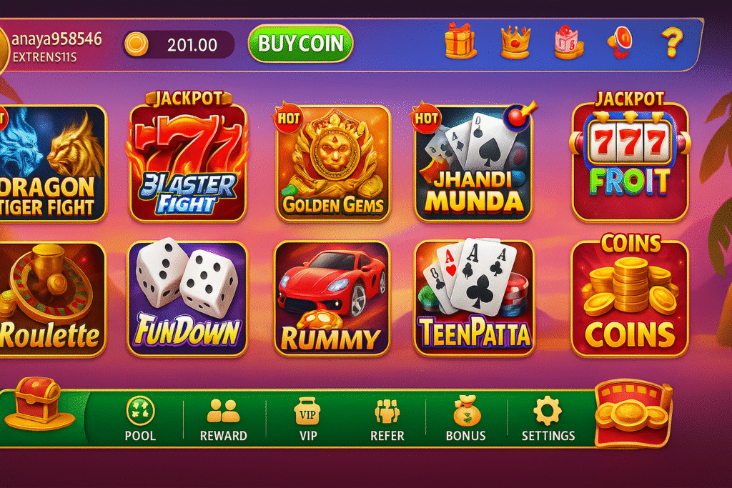
Task: Click the 201.00 coin balance display
Action: 178,45
